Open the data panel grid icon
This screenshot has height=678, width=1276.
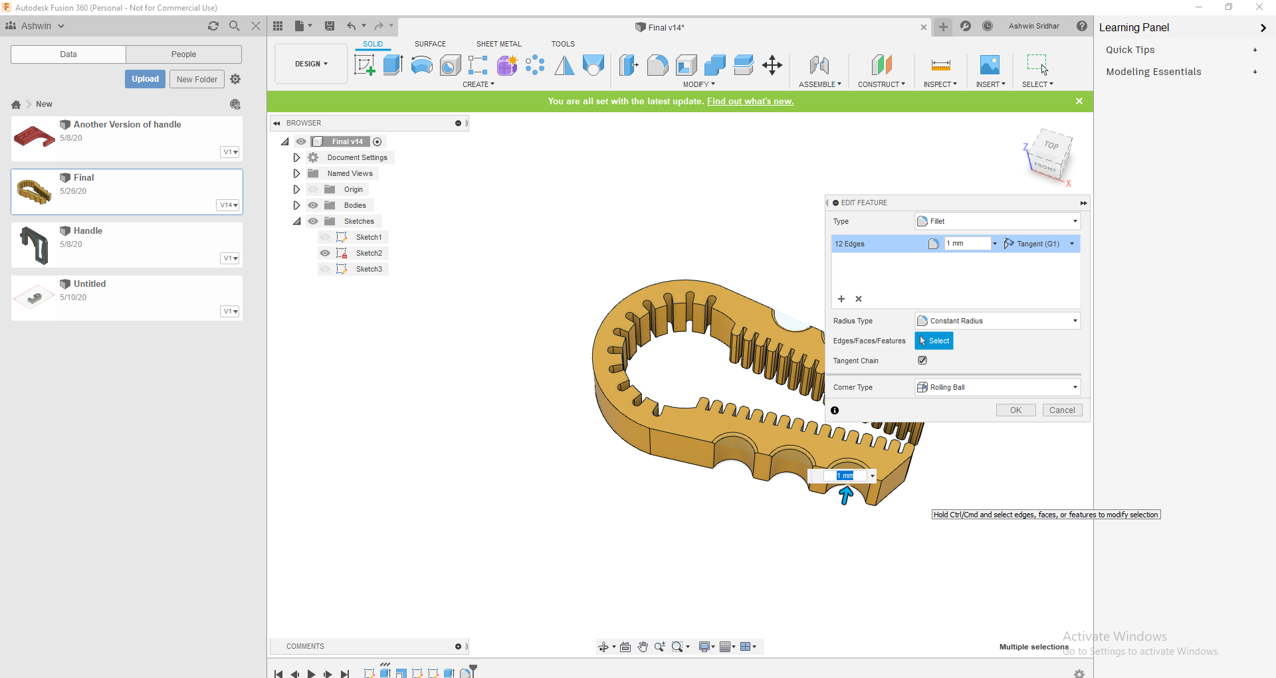click(278, 26)
